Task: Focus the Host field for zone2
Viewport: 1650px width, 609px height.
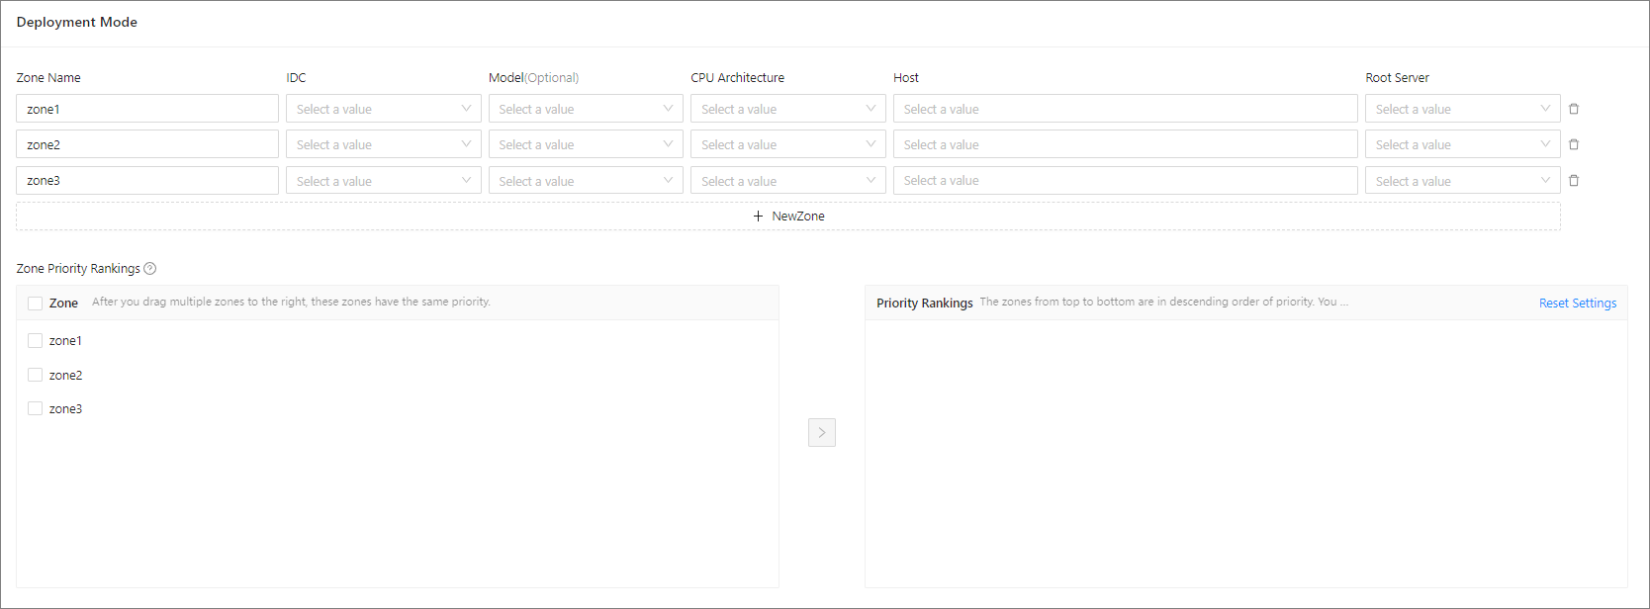Action: (1125, 144)
